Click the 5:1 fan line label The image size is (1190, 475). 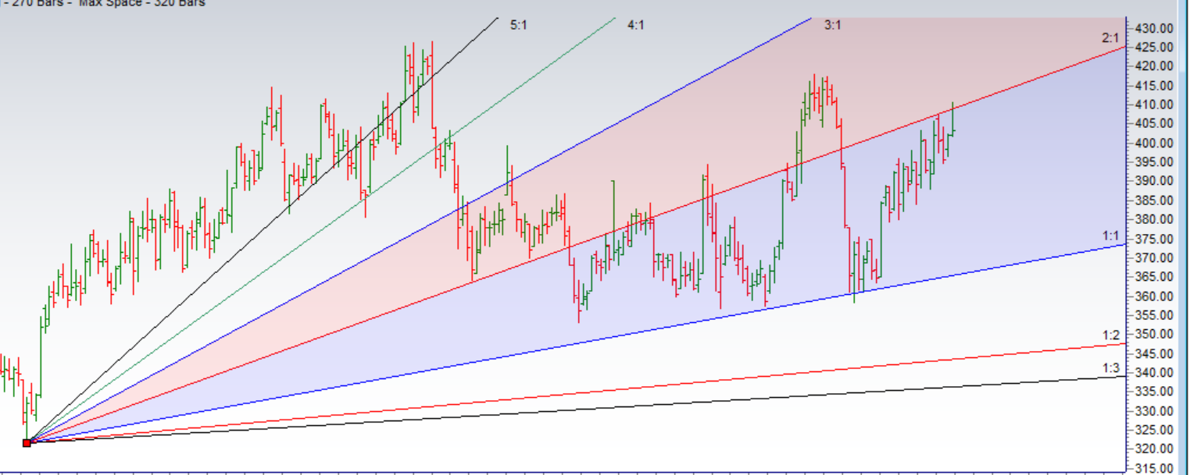(x=518, y=25)
